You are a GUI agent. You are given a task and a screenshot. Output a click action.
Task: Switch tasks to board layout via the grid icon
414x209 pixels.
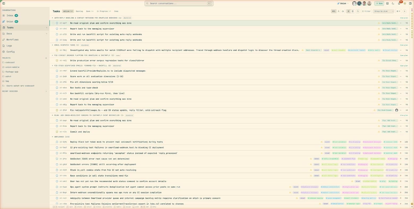[353, 11]
